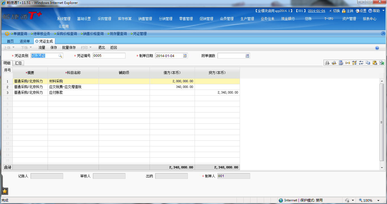Screen dimensions: 387x204
Task: Open the 系统管理 menu
Action: click(64, 19)
